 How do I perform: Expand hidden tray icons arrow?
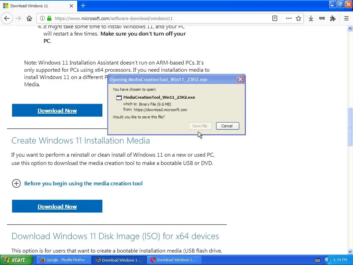coord(327,260)
